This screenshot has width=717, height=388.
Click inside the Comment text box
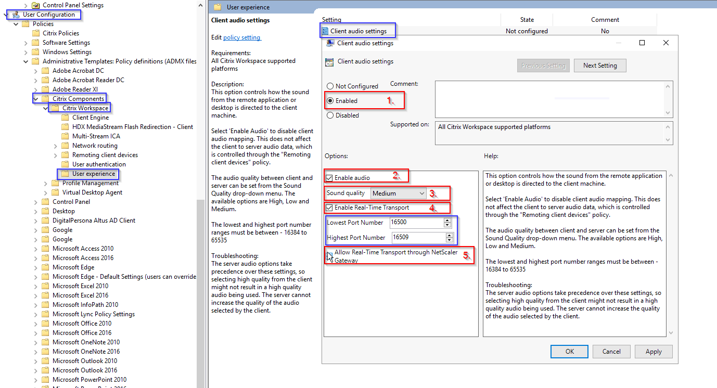click(x=549, y=99)
